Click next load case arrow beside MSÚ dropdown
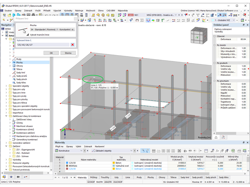Image resolution: width=250 pixels, height=187 pixels. 182,15
